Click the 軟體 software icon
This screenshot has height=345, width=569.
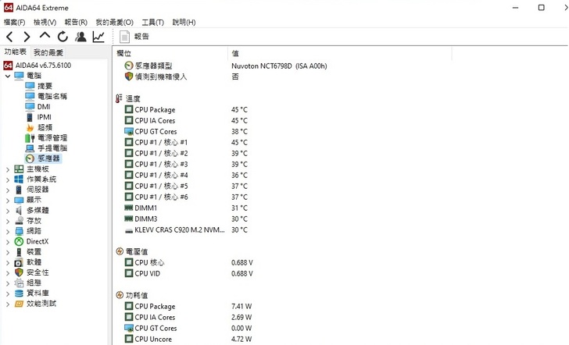pos(19,262)
